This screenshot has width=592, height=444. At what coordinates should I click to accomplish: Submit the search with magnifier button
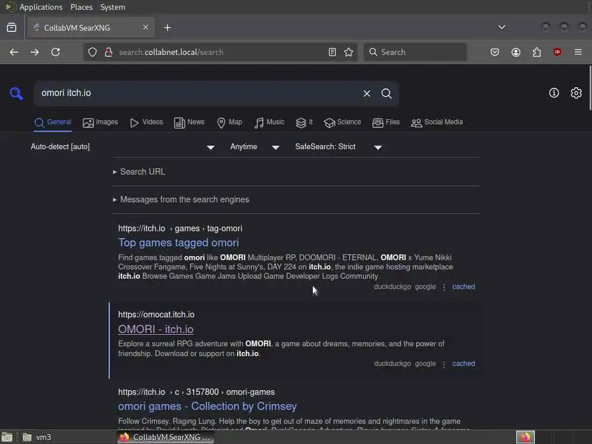point(387,93)
